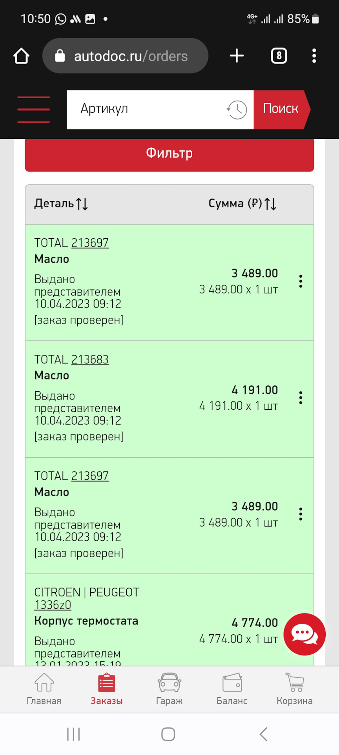Image resolution: width=339 pixels, height=755 pixels.
Task: Go to Корзина cart
Action: click(x=294, y=689)
